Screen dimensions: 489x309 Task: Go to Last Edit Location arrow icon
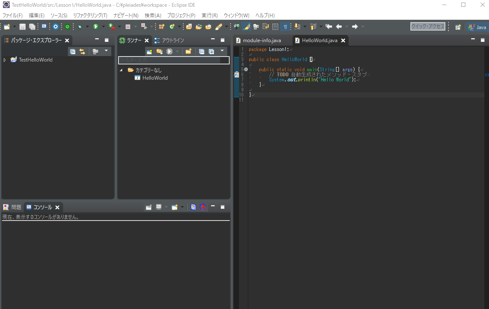(x=329, y=27)
